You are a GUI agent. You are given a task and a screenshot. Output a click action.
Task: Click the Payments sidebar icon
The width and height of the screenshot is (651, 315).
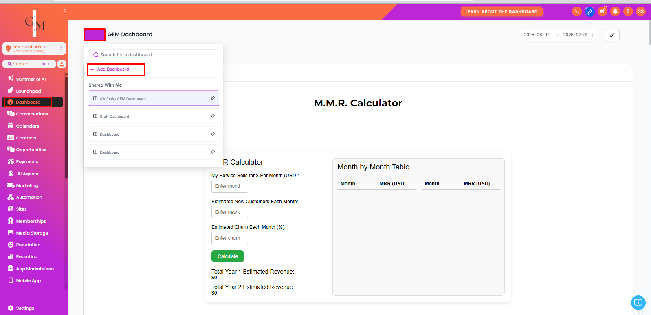[11, 161]
